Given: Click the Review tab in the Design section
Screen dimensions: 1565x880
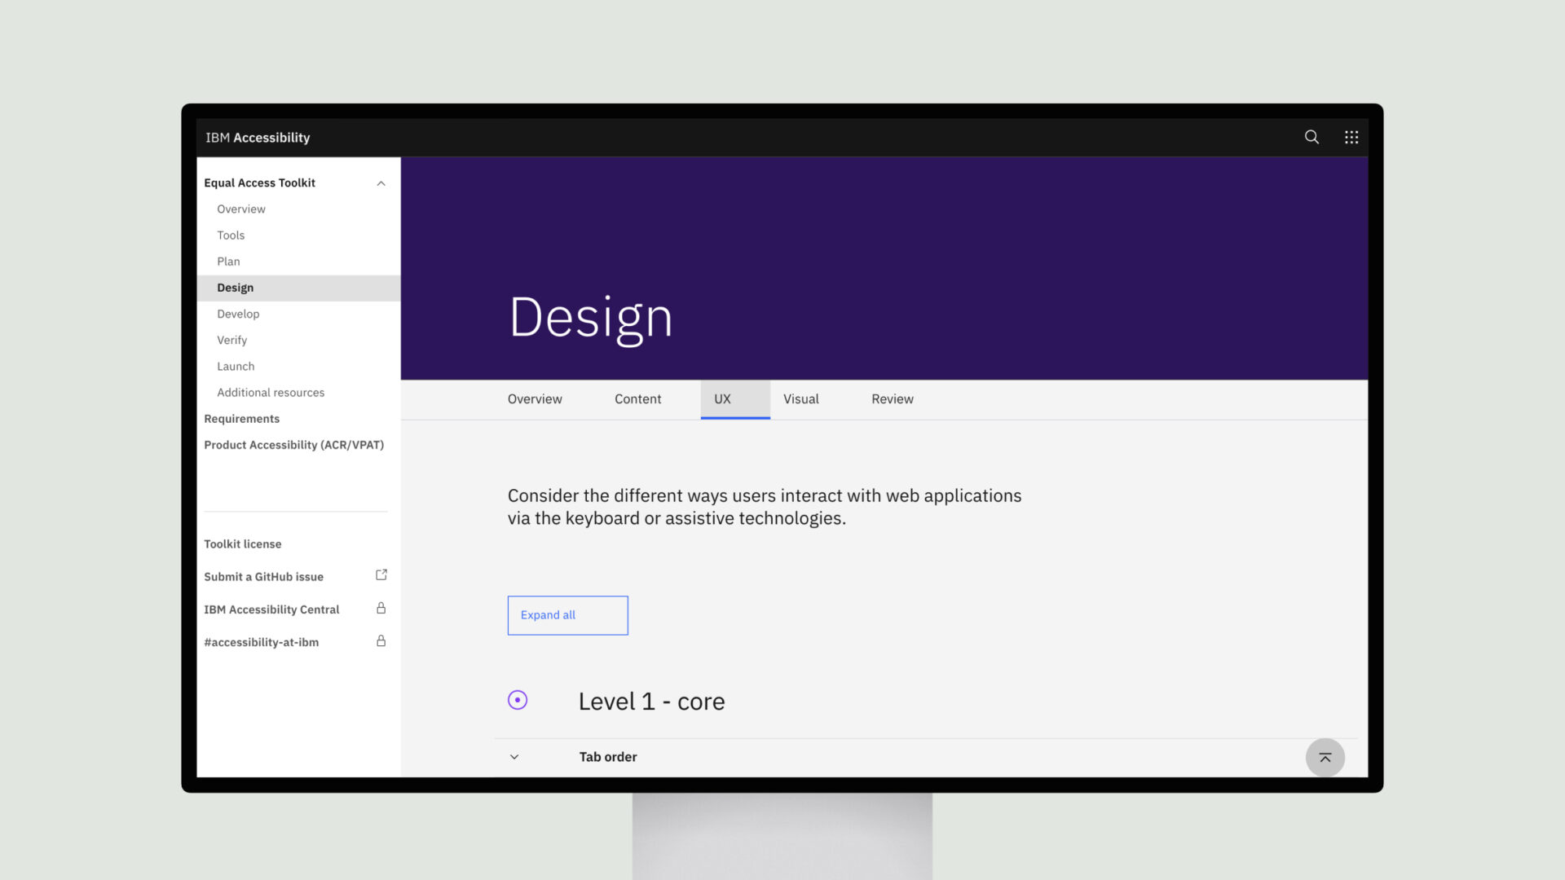Looking at the screenshot, I should 893,398.
